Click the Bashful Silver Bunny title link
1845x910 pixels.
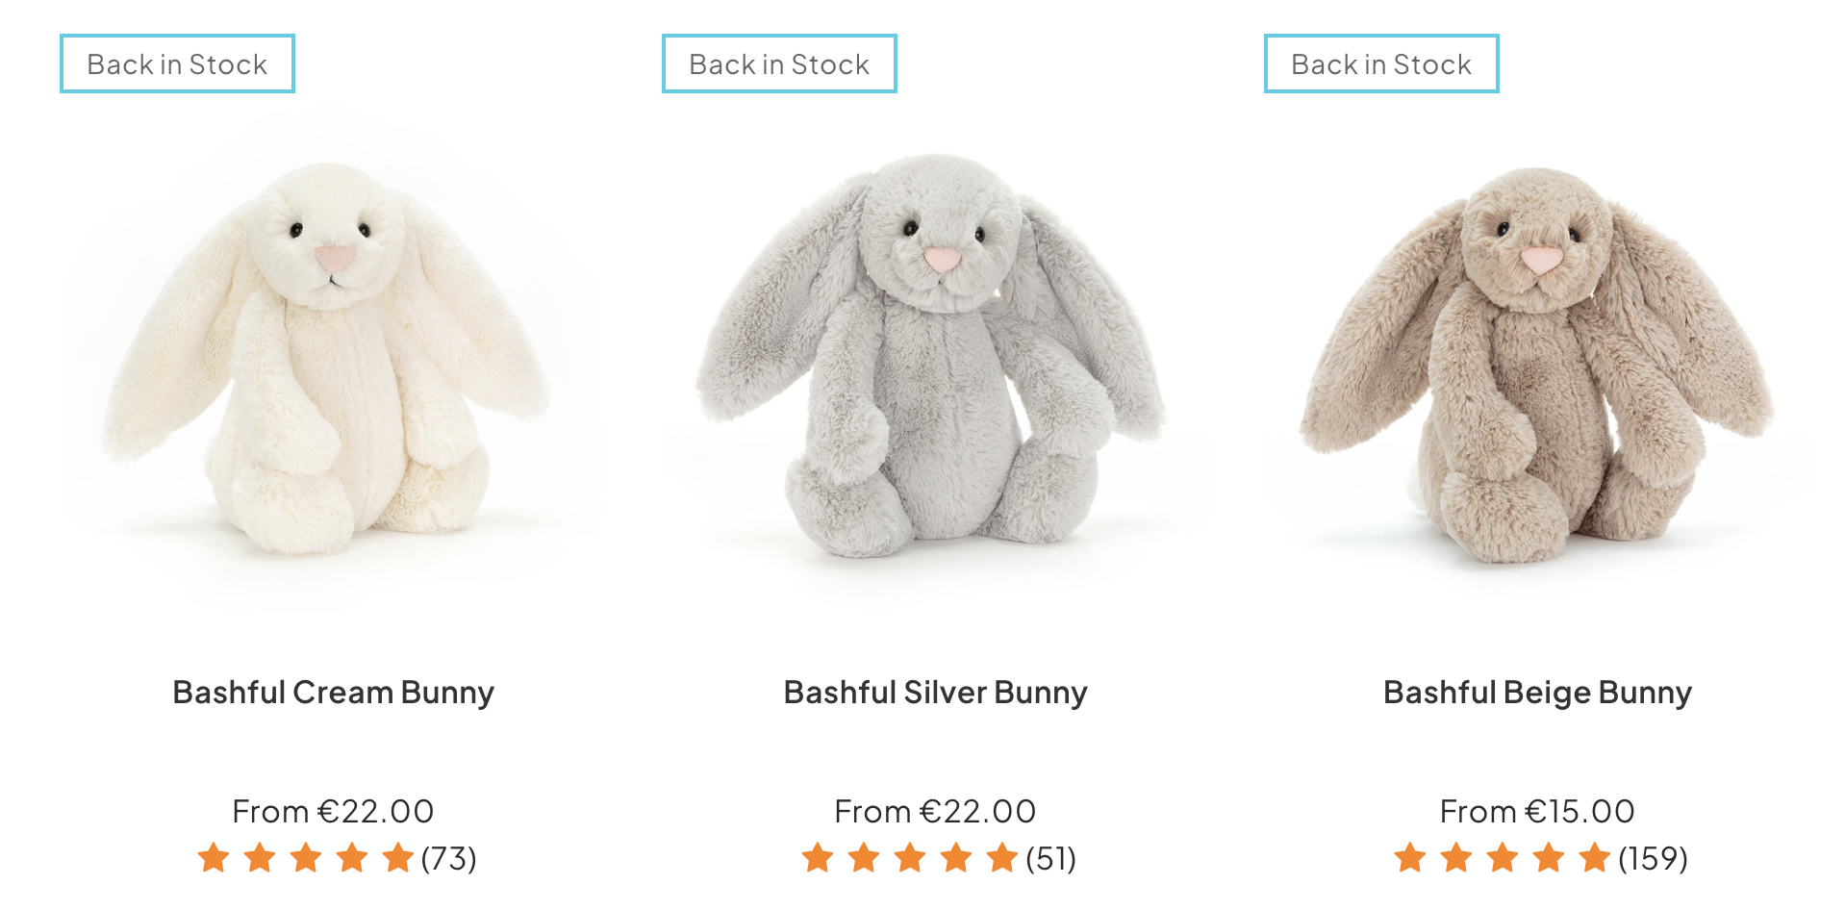tap(935, 693)
